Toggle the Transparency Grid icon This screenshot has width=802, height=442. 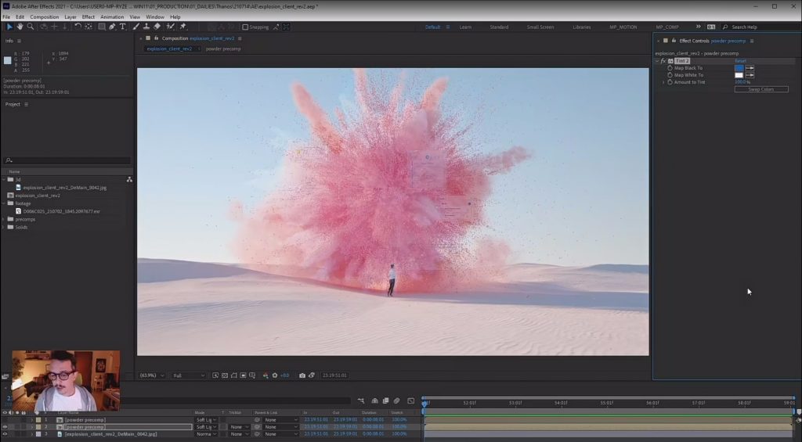click(225, 376)
